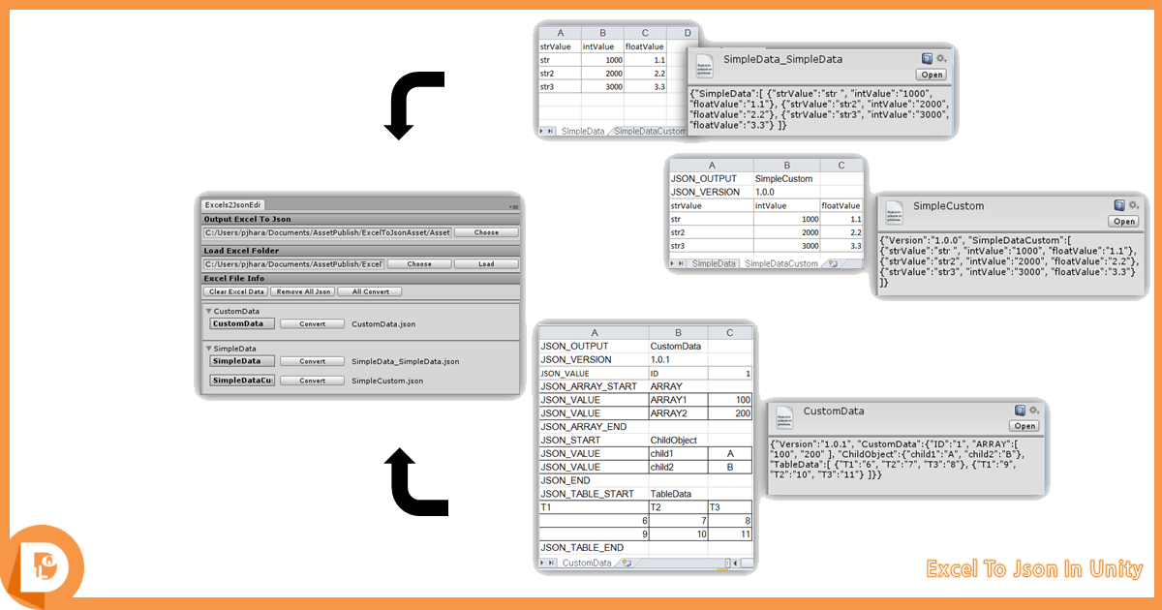Click the Output Excel To Json path field
Image resolution: width=1162 pixels, height=610 pixels.
point(326,232)
